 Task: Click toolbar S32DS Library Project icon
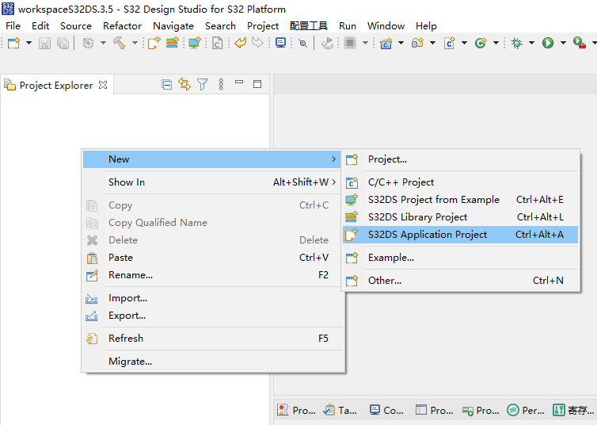click(173, 43)
